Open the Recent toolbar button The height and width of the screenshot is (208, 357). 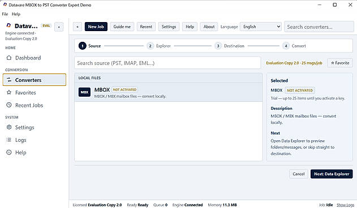click(x=146, y=27)
